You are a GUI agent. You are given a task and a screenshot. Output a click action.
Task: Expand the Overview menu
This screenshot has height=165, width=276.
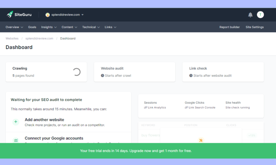point(14,27)
